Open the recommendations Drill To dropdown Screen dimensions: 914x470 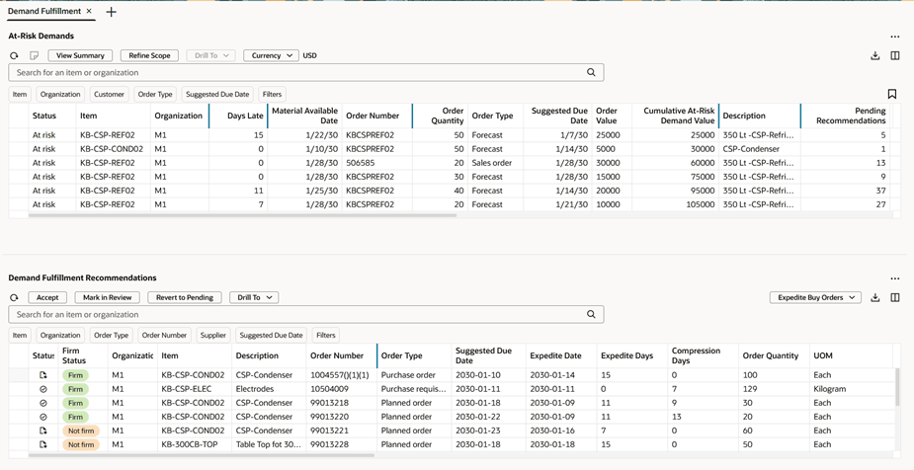click(x=254, y=297)
